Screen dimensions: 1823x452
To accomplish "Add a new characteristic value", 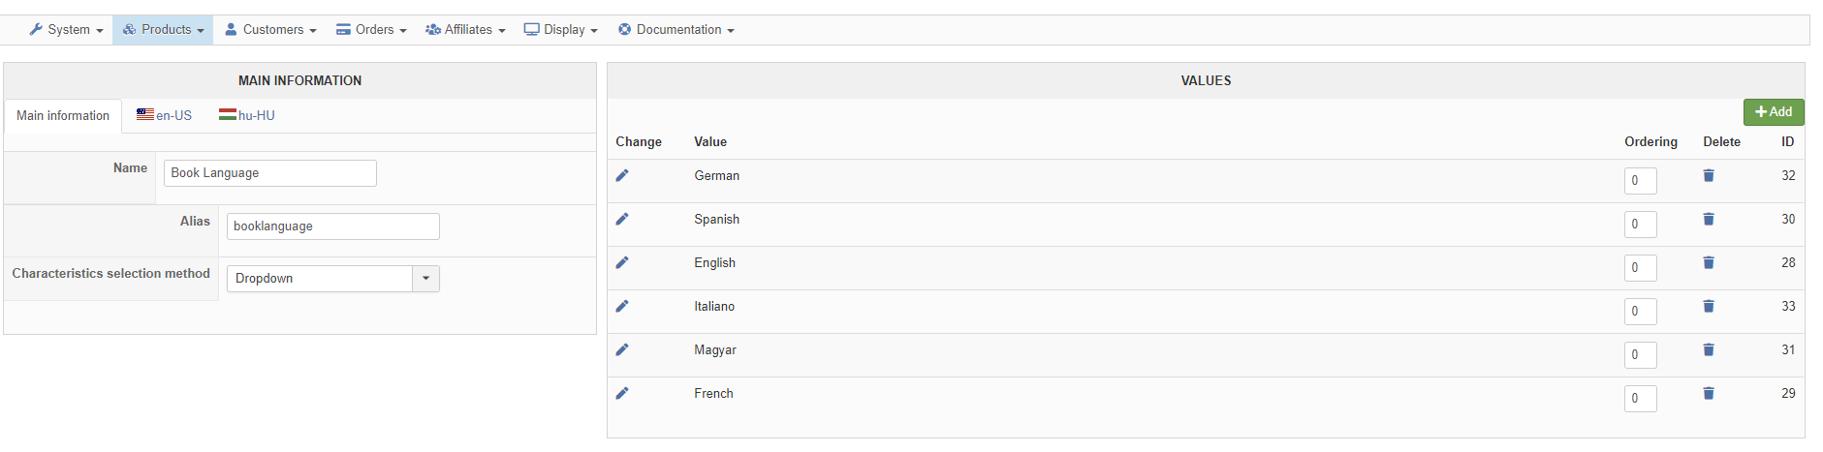I will point(1774,112).
